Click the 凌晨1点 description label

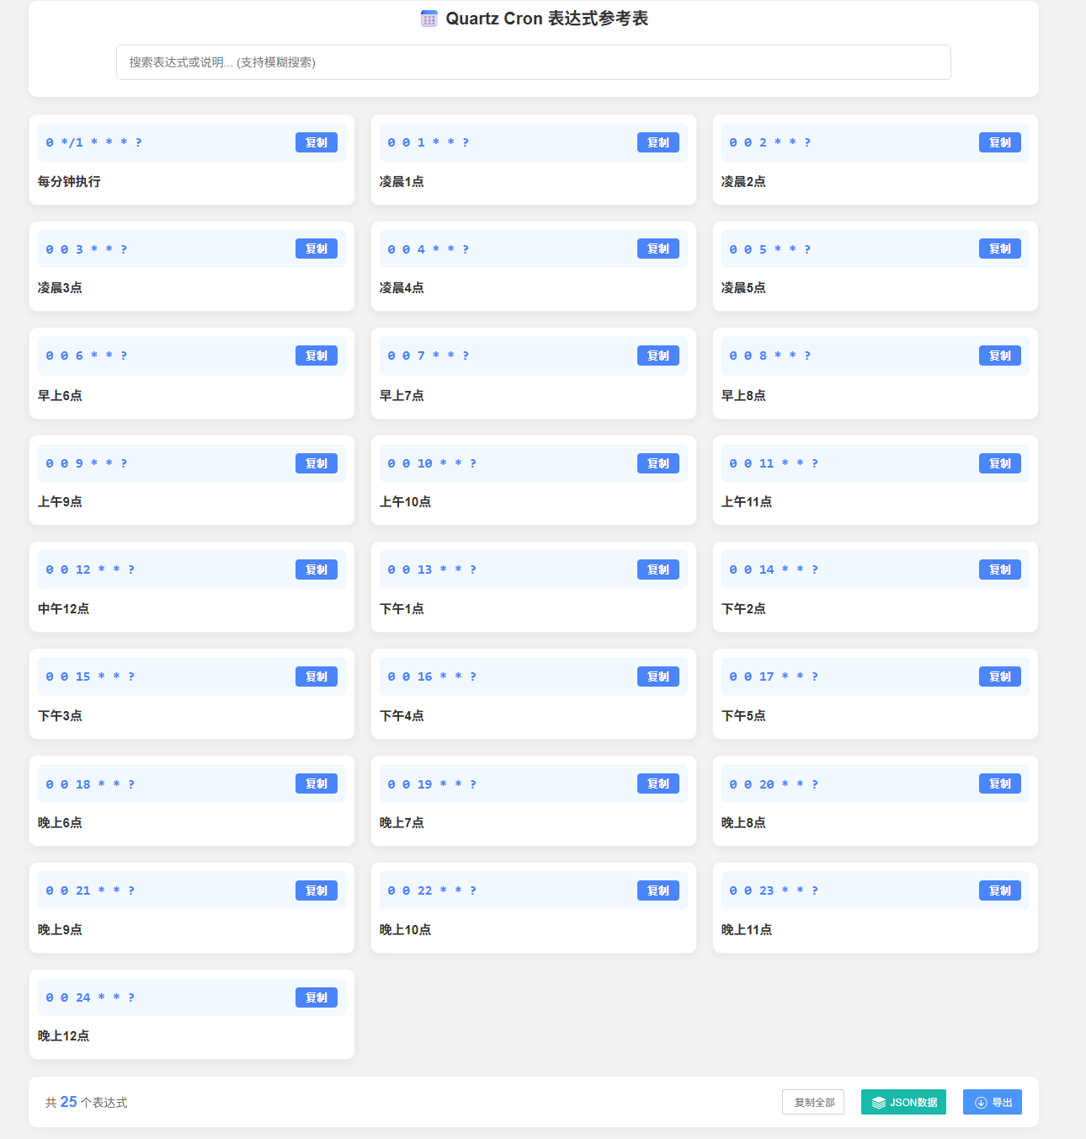pyautogui.click(x=402, y=181)
